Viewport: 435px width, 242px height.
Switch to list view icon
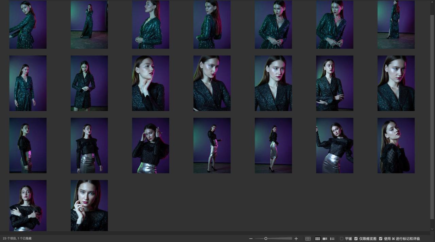click(332, 239)
